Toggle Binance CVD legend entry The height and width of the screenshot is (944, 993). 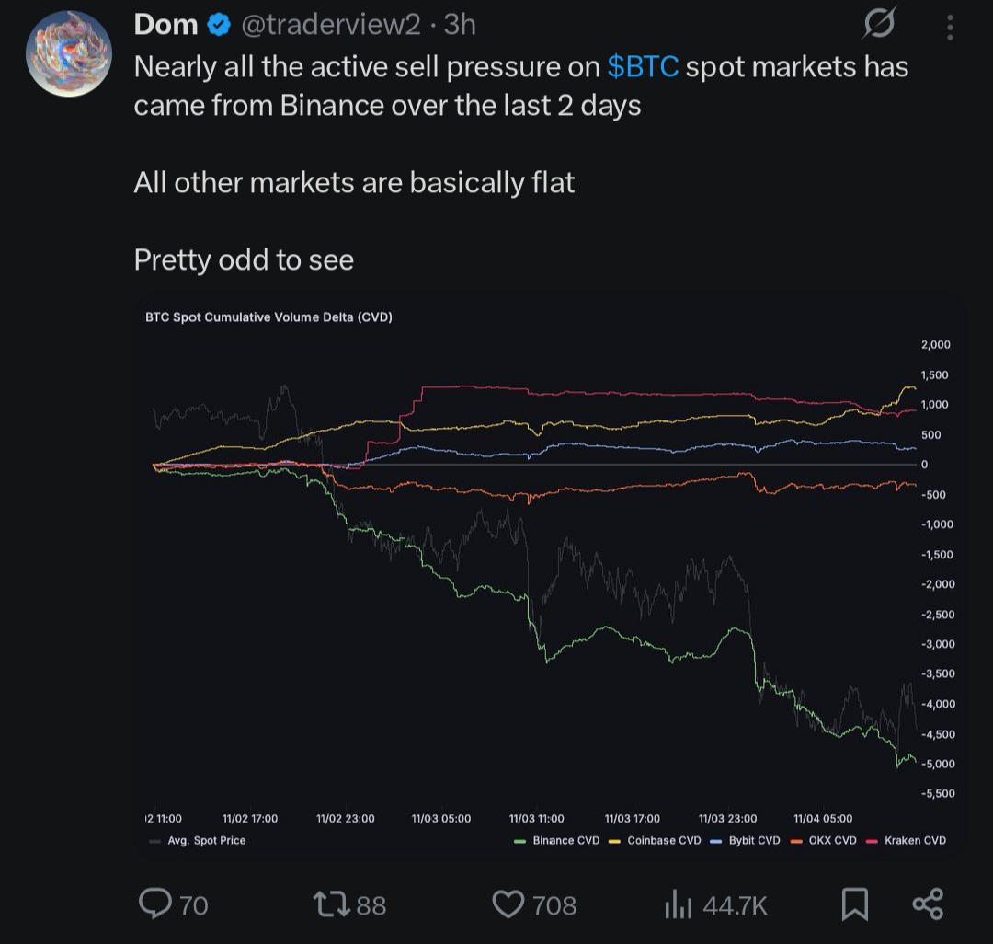tap(556, 841)
